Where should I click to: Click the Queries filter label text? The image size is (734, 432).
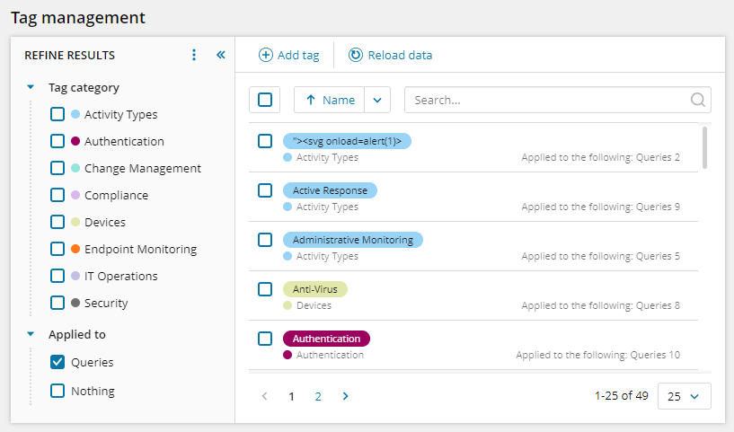tap(93, 362)
